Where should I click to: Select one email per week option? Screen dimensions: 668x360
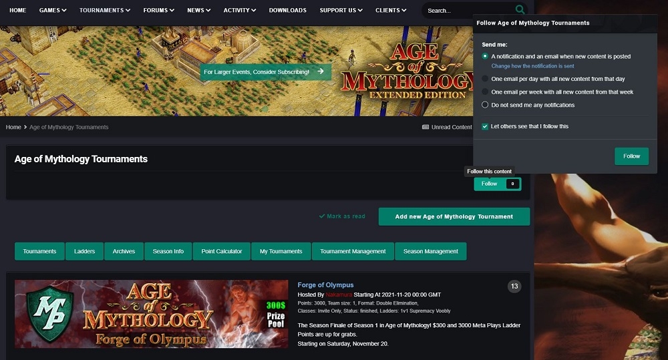(x=485, y=92)
